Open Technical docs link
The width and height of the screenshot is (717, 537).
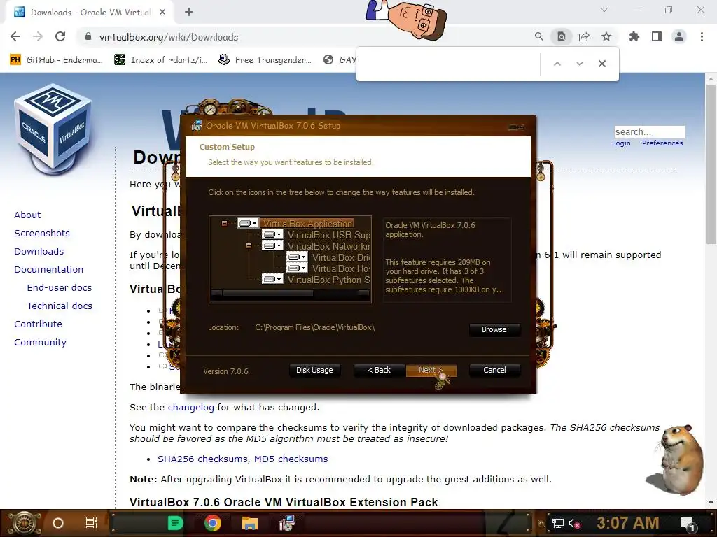click(x=60, y=306)
